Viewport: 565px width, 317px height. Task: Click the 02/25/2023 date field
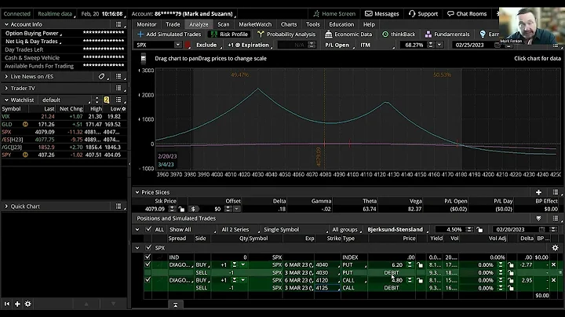click(x=470, y=45)
